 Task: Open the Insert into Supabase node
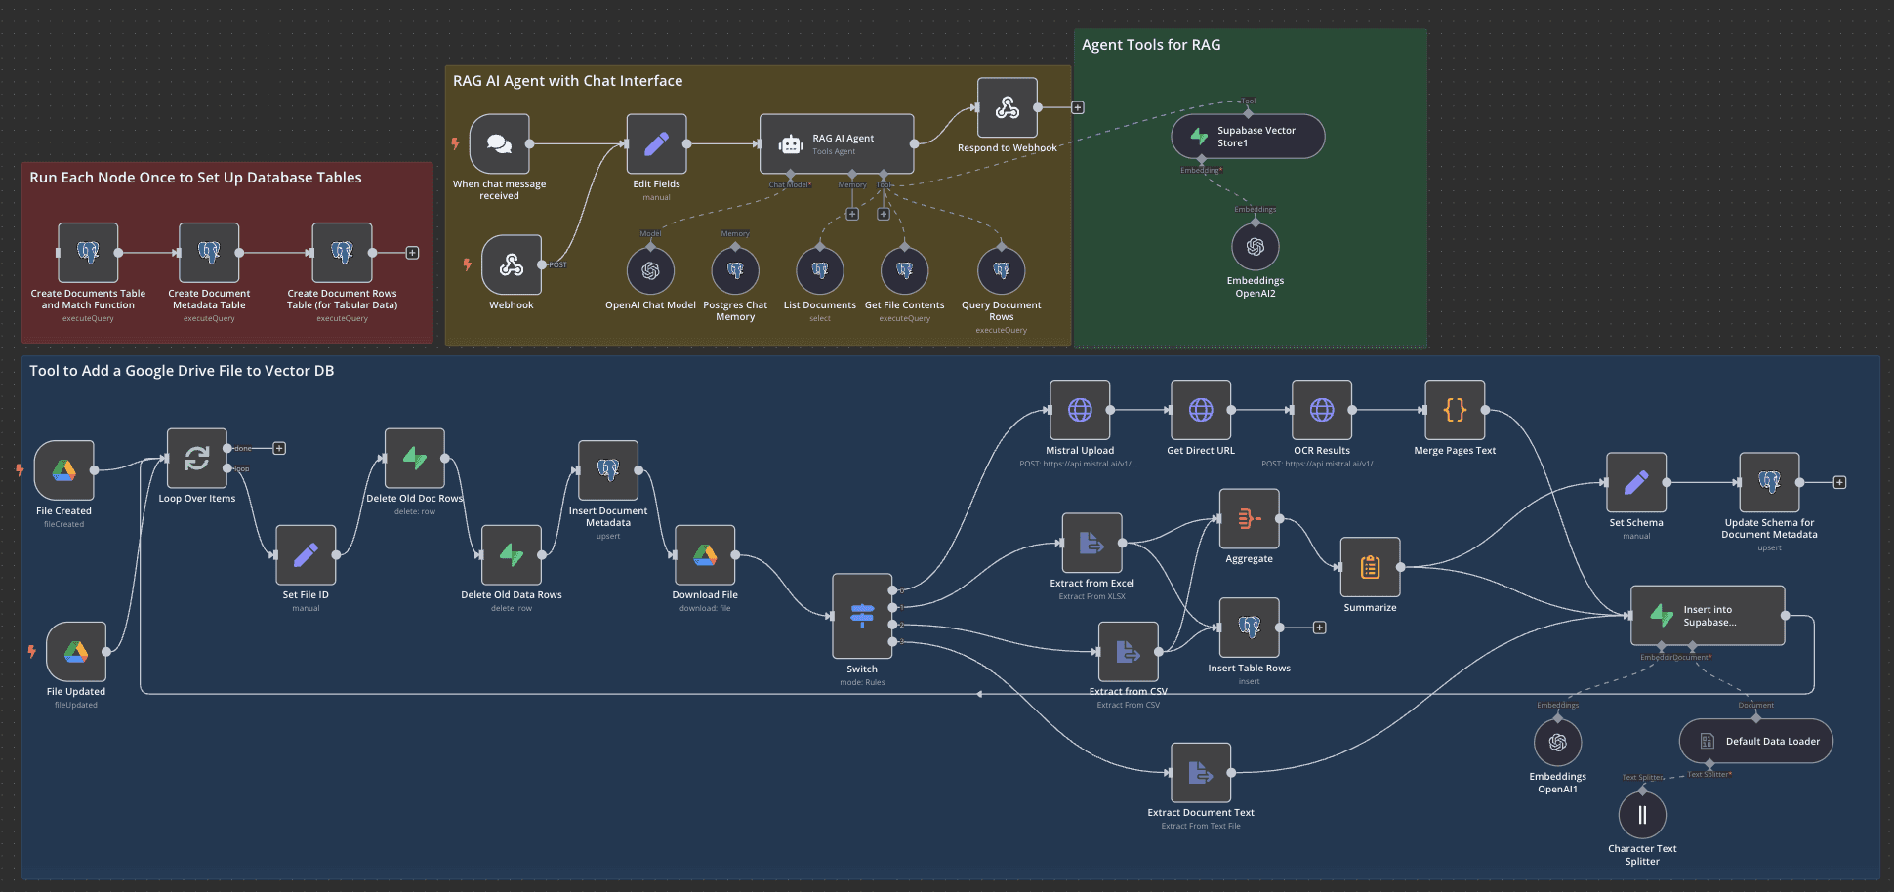point(1709,616)
